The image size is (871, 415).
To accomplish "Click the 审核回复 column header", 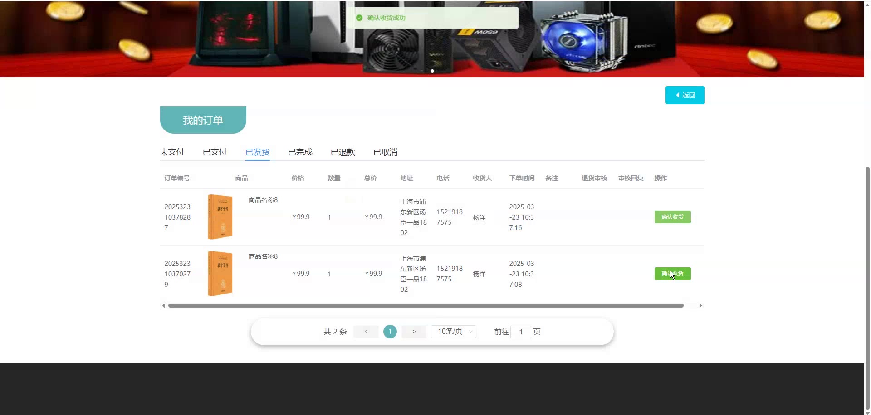I will click(x=631, y=178).
